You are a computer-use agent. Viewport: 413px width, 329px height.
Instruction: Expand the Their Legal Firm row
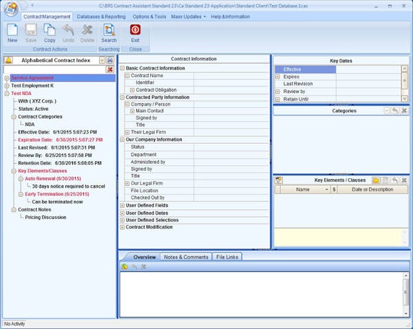pyautogui.click(x=127, y=132)
